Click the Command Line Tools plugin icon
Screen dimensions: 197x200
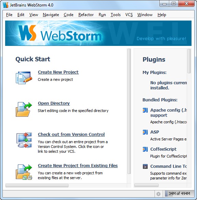pos(145,166)
